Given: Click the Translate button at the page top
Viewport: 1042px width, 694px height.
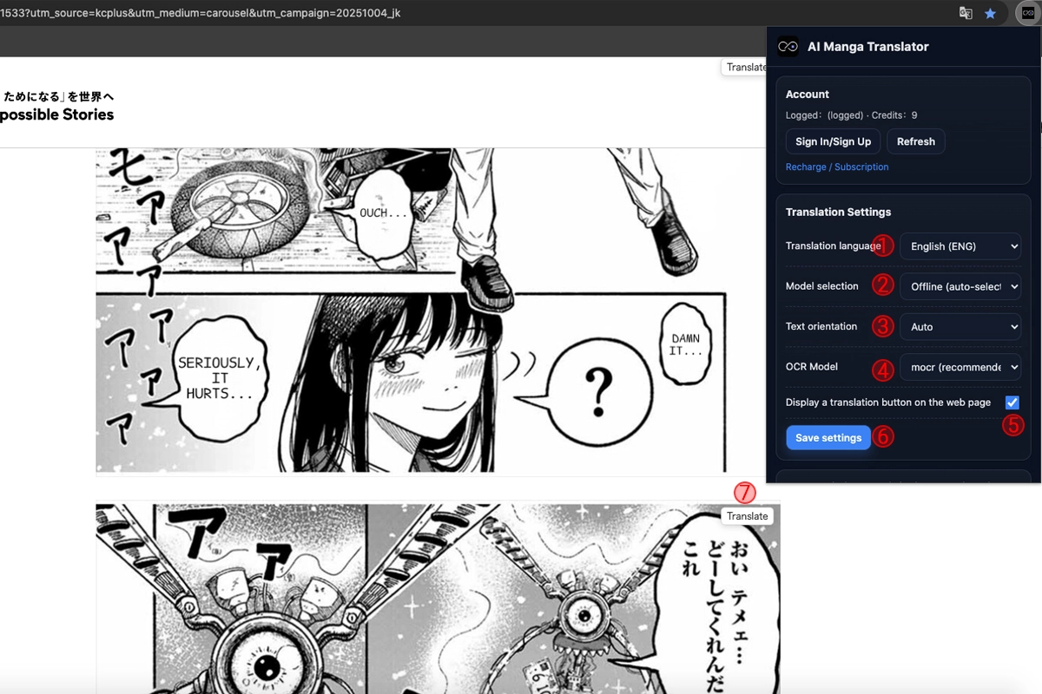Looking at the screenshot, I should 744,67.
